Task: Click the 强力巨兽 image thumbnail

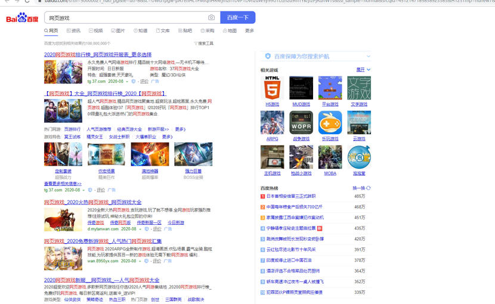Action: tap(193, 154)
